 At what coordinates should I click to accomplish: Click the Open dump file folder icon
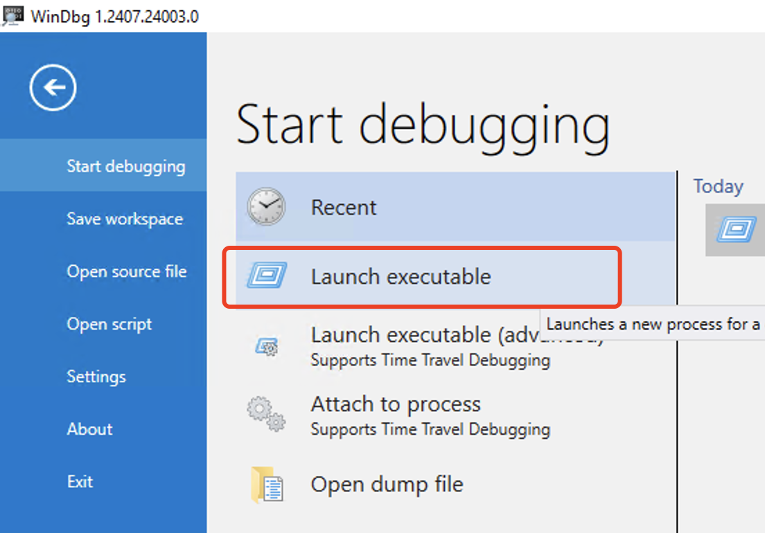point(267,485)
